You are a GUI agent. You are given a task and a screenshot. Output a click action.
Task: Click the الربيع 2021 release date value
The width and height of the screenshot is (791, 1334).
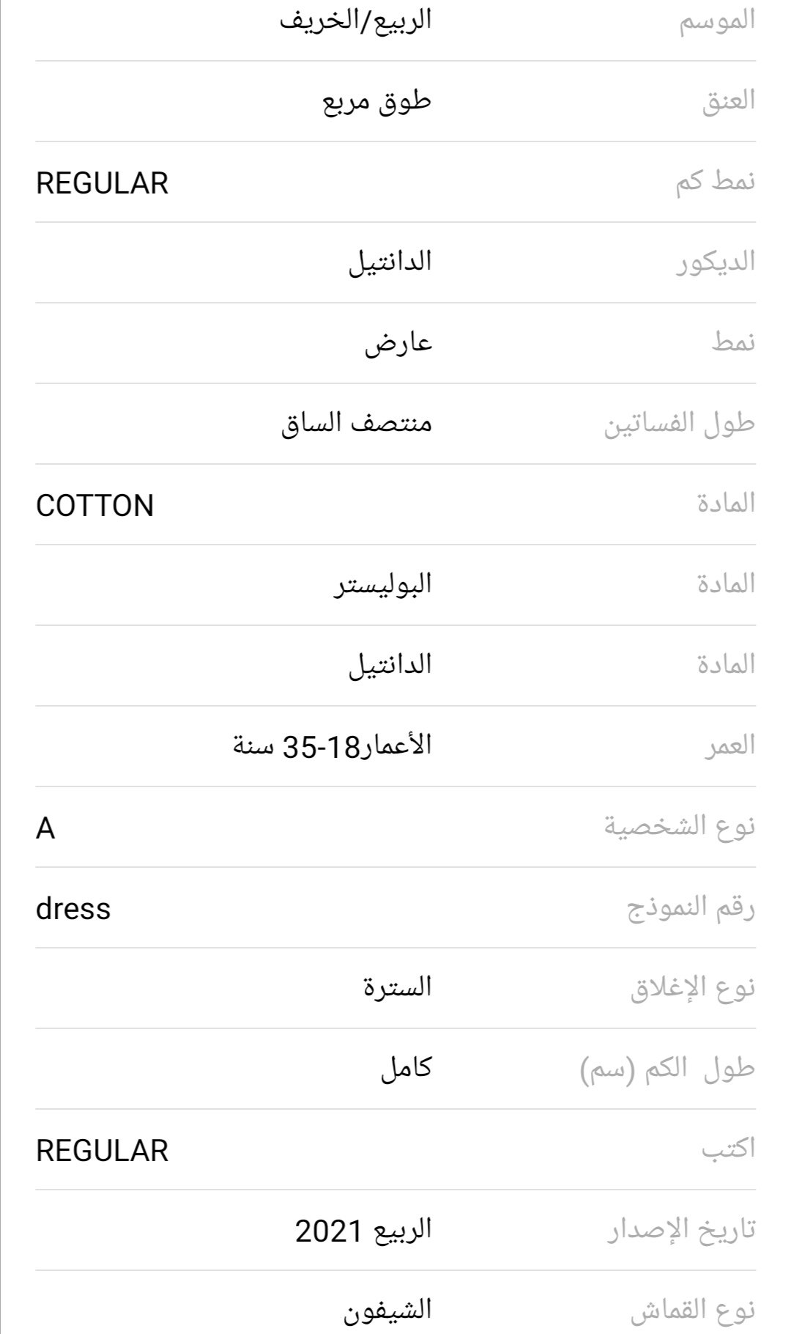(363, 1230)
